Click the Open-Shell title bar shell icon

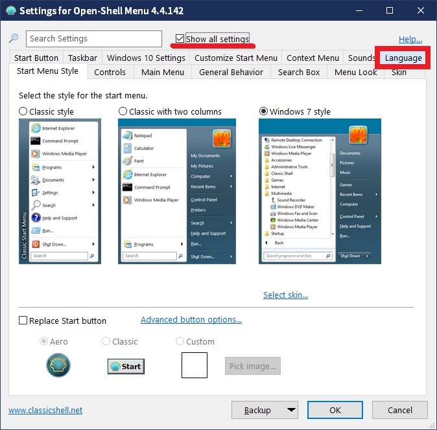coord(11,10)
